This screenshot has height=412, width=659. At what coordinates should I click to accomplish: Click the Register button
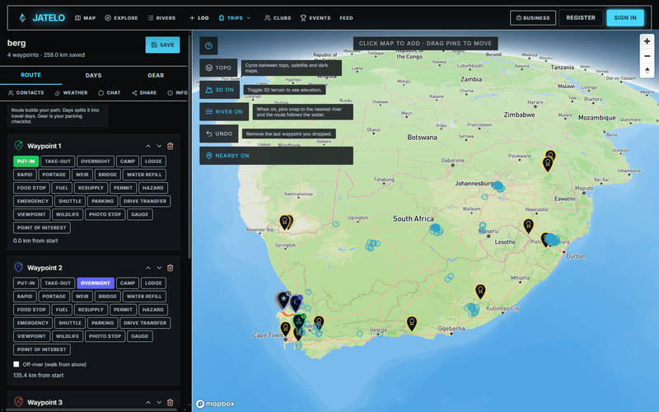coord(581,18)
